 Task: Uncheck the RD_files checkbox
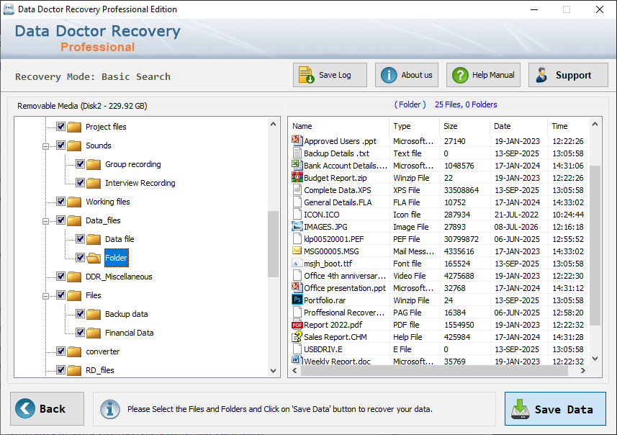pos(60,369)
